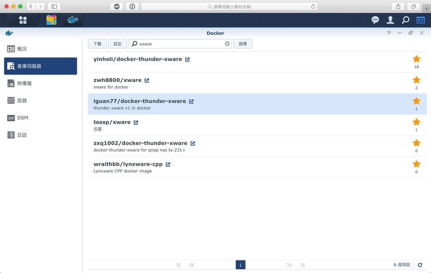Click the adblock extension icon
Screen dimensions: 431x273
[117, 6]
